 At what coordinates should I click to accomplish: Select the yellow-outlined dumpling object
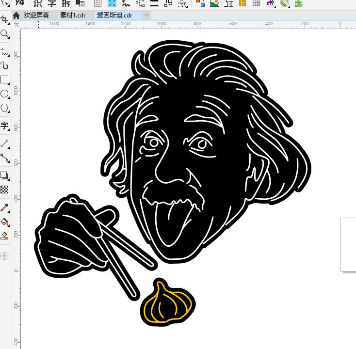pyautogui.click(x=168, y=302)
